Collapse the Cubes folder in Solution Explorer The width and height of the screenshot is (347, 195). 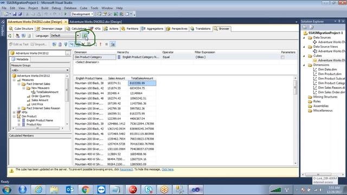coord(304,56)
